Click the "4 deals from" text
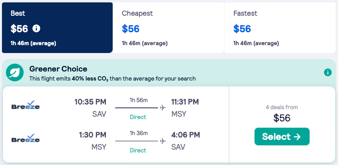The height and width of the screenshot is (165, 338). pos(282,107)
